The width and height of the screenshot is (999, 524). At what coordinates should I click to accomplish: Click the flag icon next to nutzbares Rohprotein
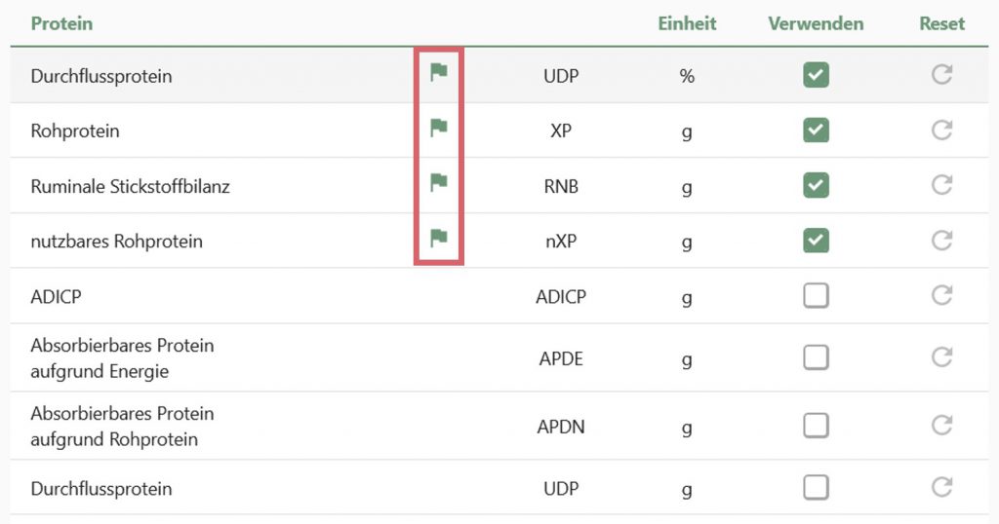pyautogui.click(x=438, y=239)
